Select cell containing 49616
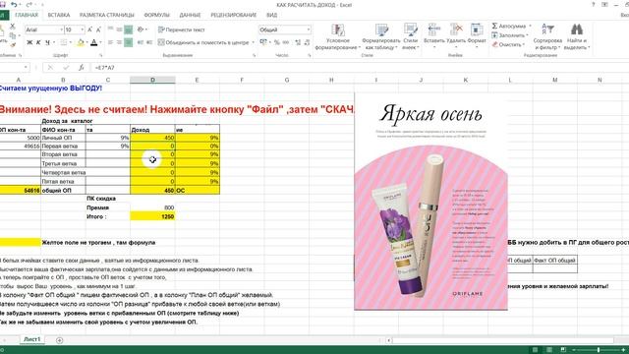The image size is (629, 354). [x=20, y=147]
